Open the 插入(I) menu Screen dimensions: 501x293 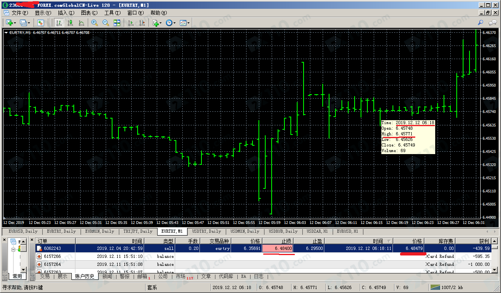point(66,13)
